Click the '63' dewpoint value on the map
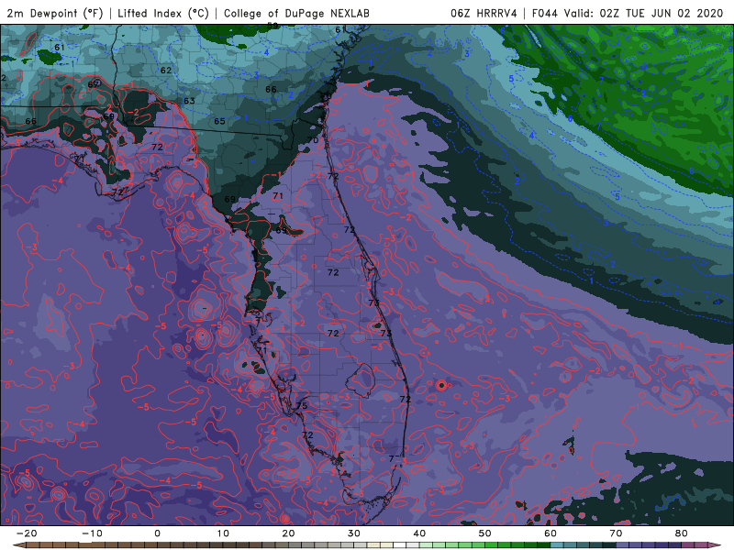The height and width of the screenshot is (550, 734). pos(189,101)
